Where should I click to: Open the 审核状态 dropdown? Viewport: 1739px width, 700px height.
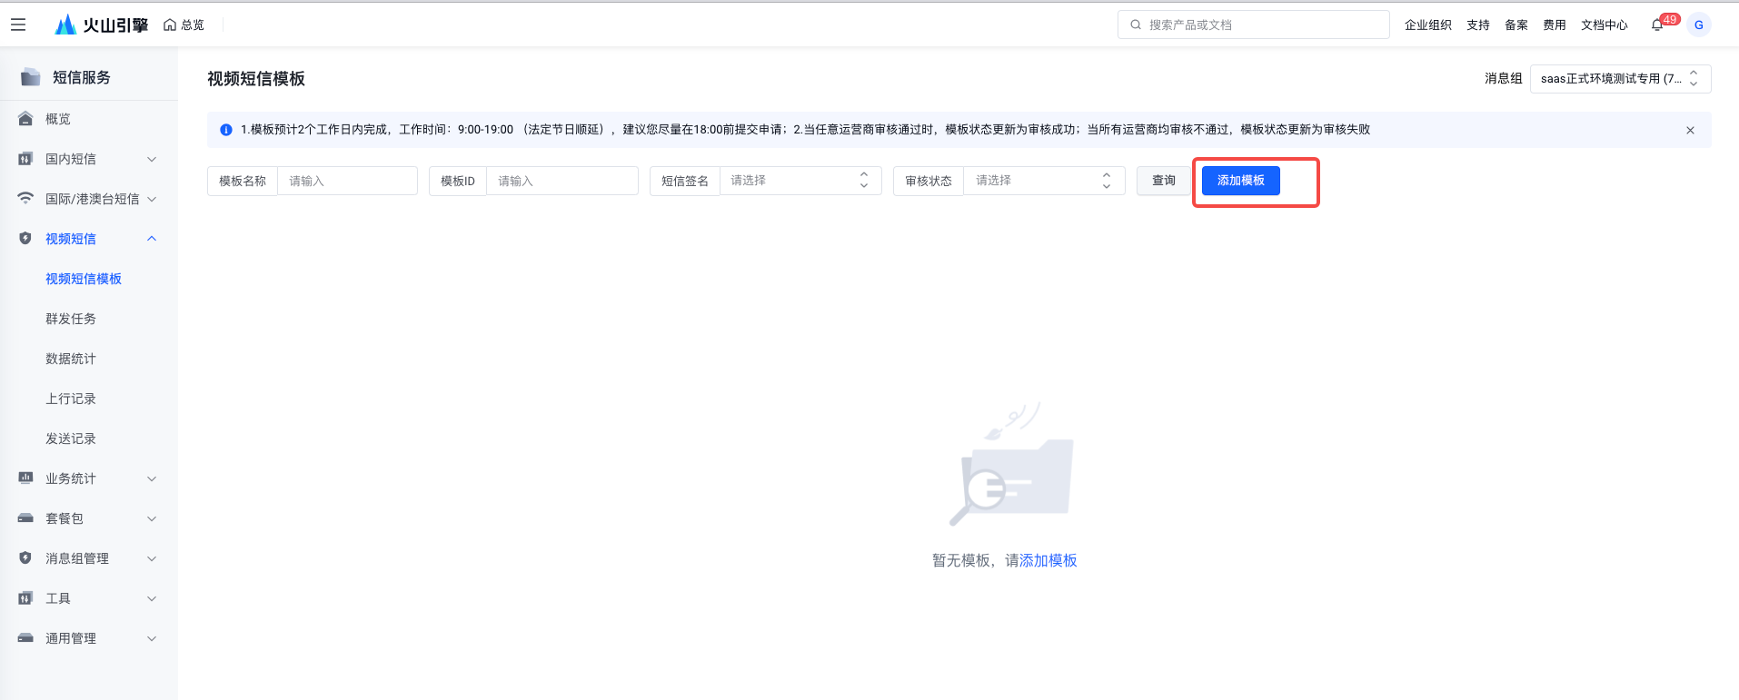[1044, 181]
